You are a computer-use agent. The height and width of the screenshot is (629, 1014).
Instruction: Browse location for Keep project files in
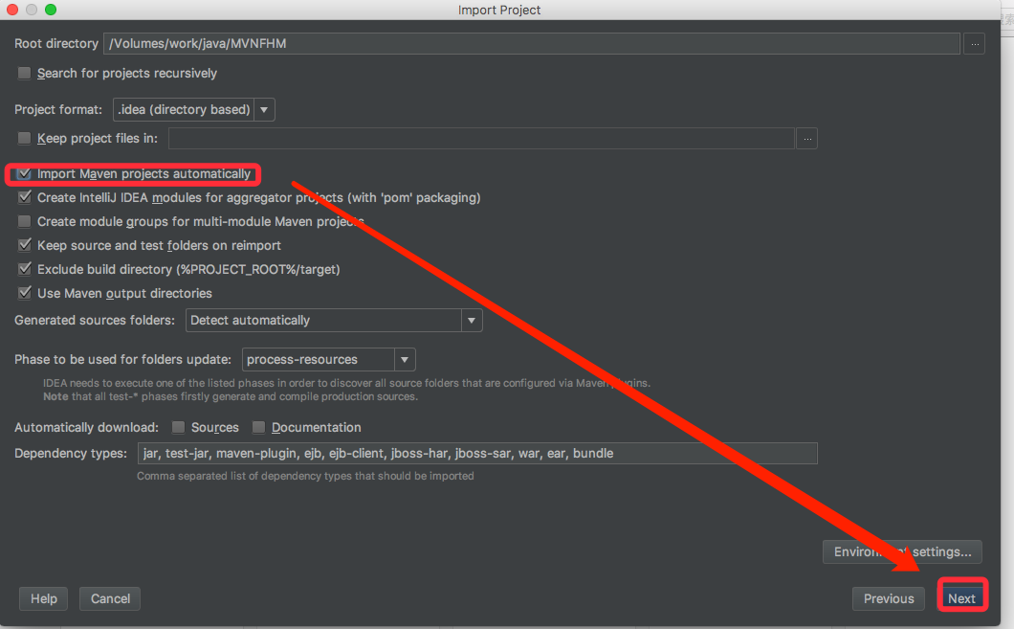807,139
